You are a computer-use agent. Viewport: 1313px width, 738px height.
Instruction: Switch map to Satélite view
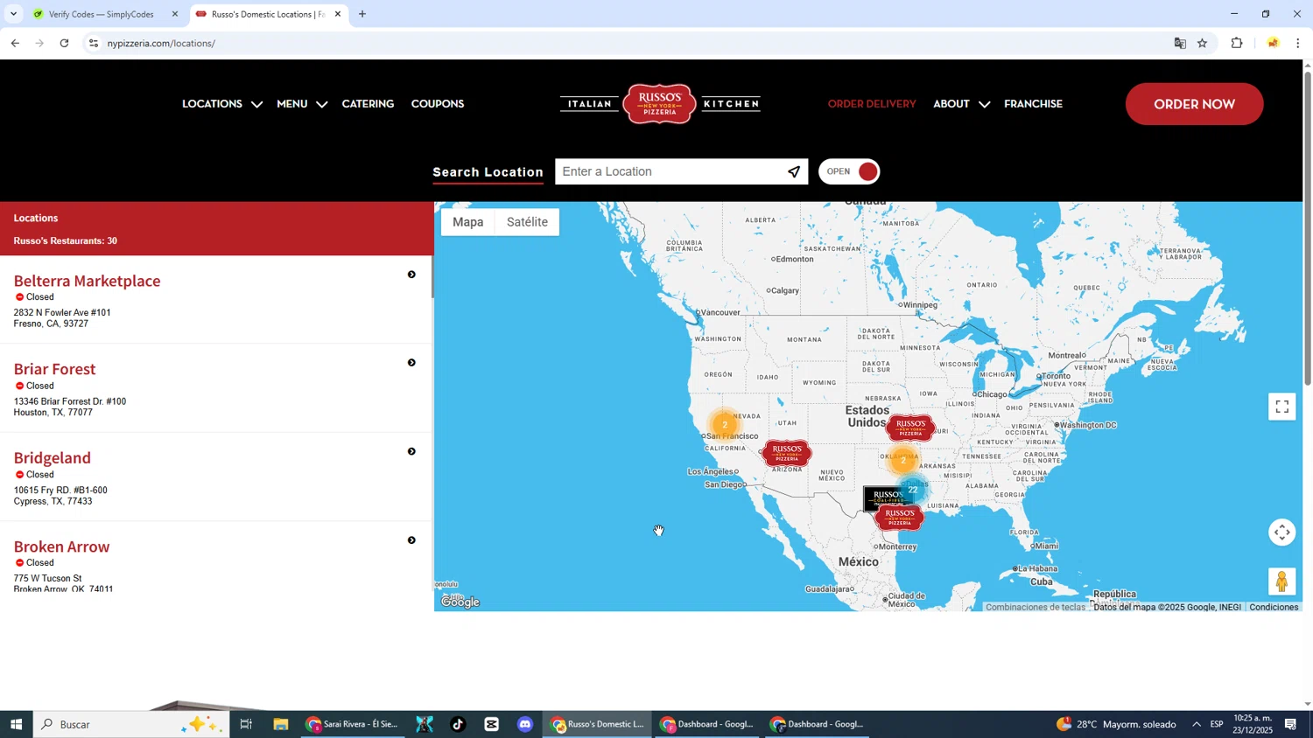pyautogui.click(x=527, y=222)
